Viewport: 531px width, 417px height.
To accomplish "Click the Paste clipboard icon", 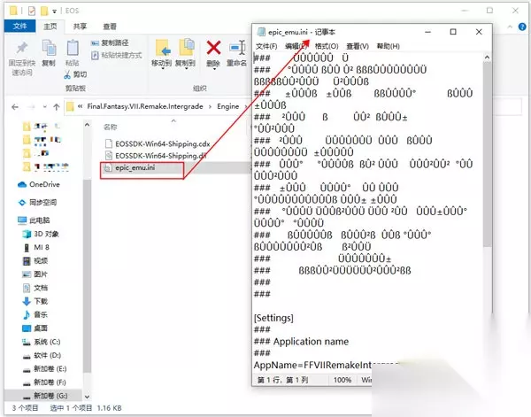I will [x=73, y=48].
